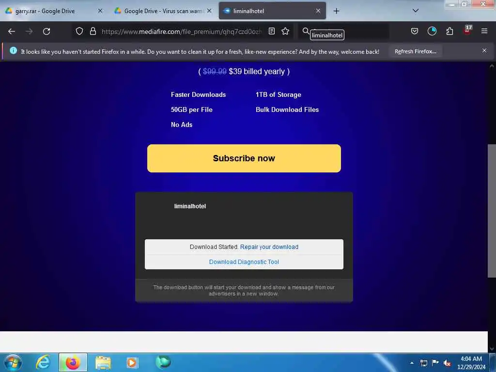Screen dimensions: 496x372
Task: Open Windows Explorer folder from taskbar
Action: coord(103,363)
